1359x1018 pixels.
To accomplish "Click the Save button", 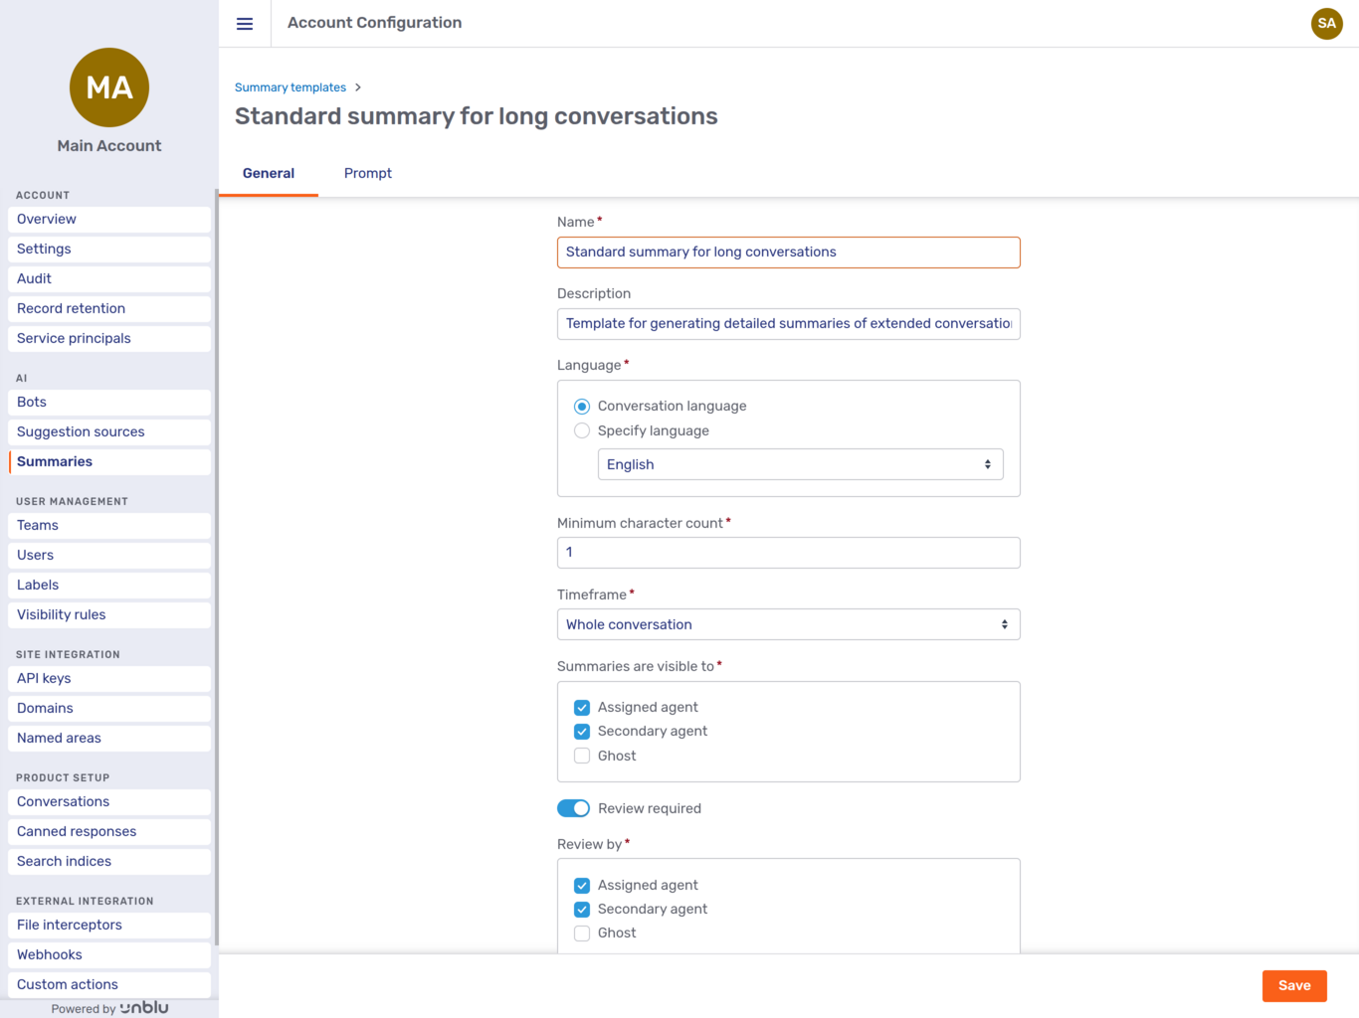I will coord(1294,985).
